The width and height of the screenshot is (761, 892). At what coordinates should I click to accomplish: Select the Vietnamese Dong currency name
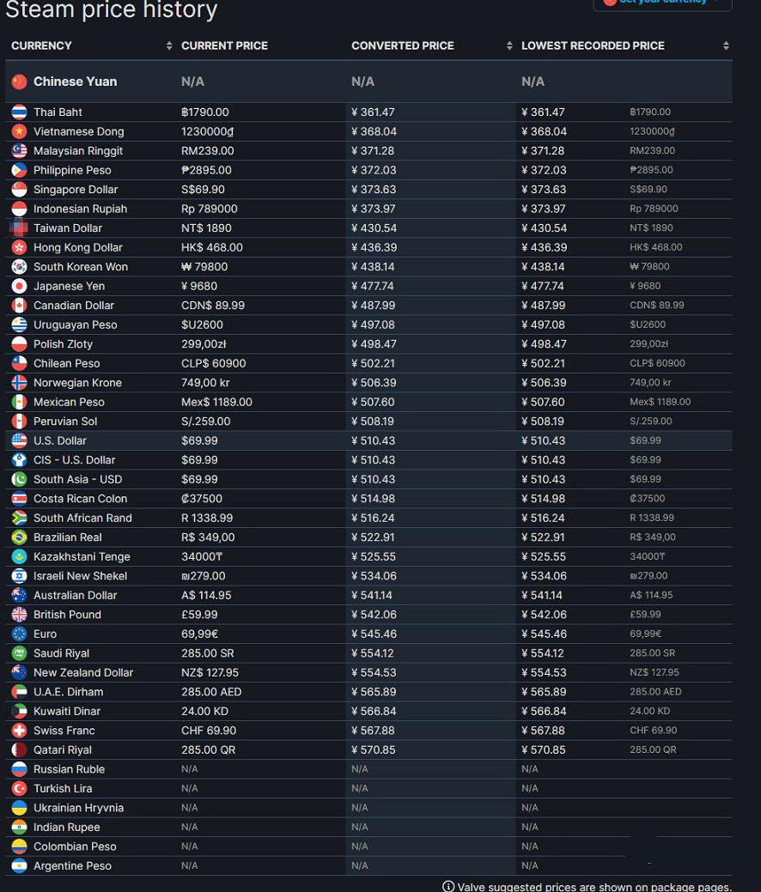click(x=78, y=132)
